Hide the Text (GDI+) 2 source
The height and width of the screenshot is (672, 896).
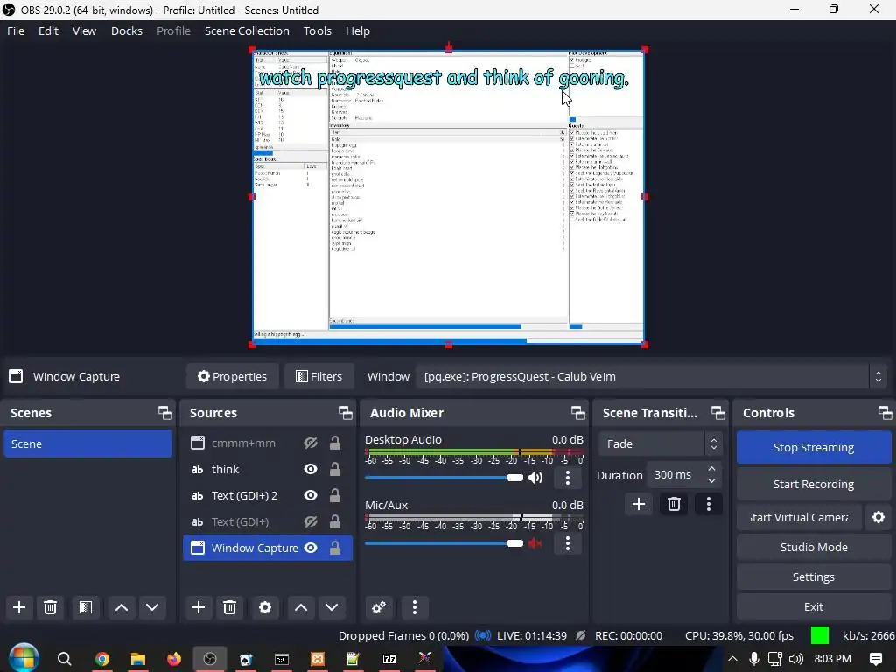click(311, 495)
